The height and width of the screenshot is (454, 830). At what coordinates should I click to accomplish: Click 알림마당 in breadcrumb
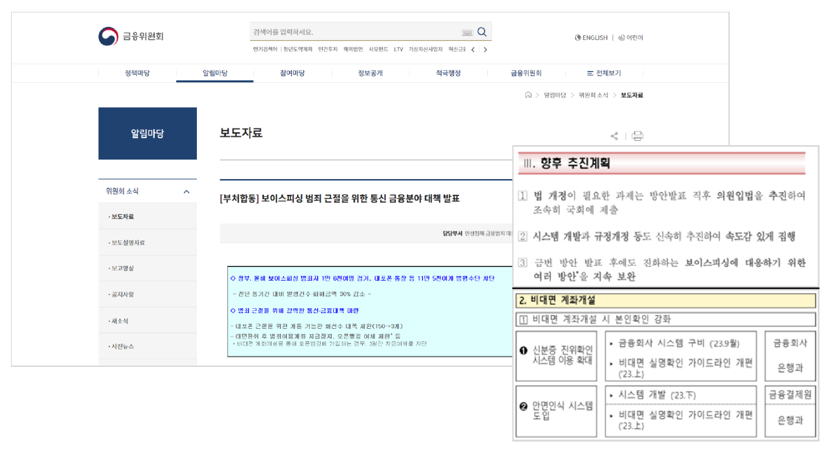[555, 95]
